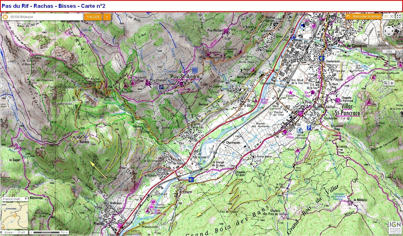Viewport: 403px width, 236px height.
Task: Click the overview mini-map showing Grenoble
Action: point(15,216)
